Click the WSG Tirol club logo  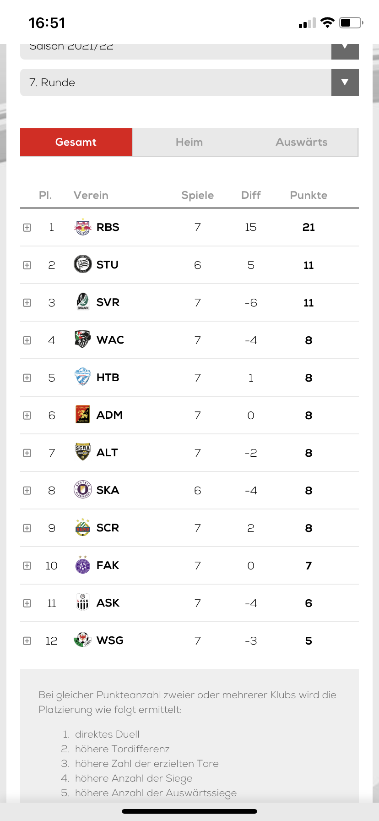83,640
